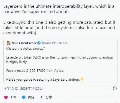Open the Miles Deutscher display name
120x103 pixels.
pos(24,43)
